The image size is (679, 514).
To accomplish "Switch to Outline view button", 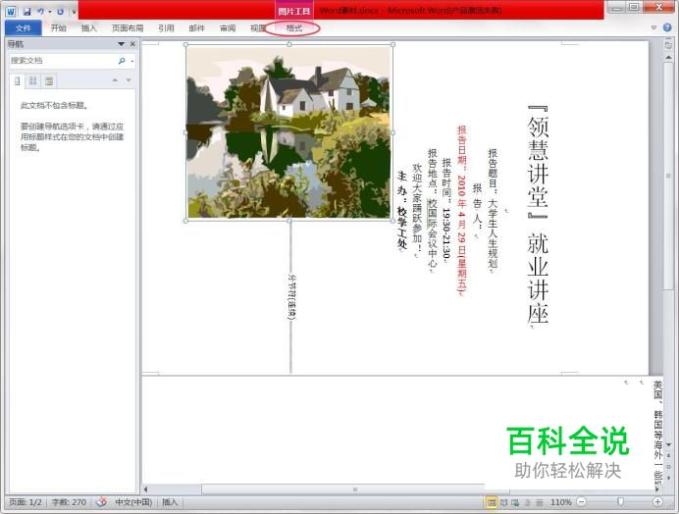I will coord(528,503).
